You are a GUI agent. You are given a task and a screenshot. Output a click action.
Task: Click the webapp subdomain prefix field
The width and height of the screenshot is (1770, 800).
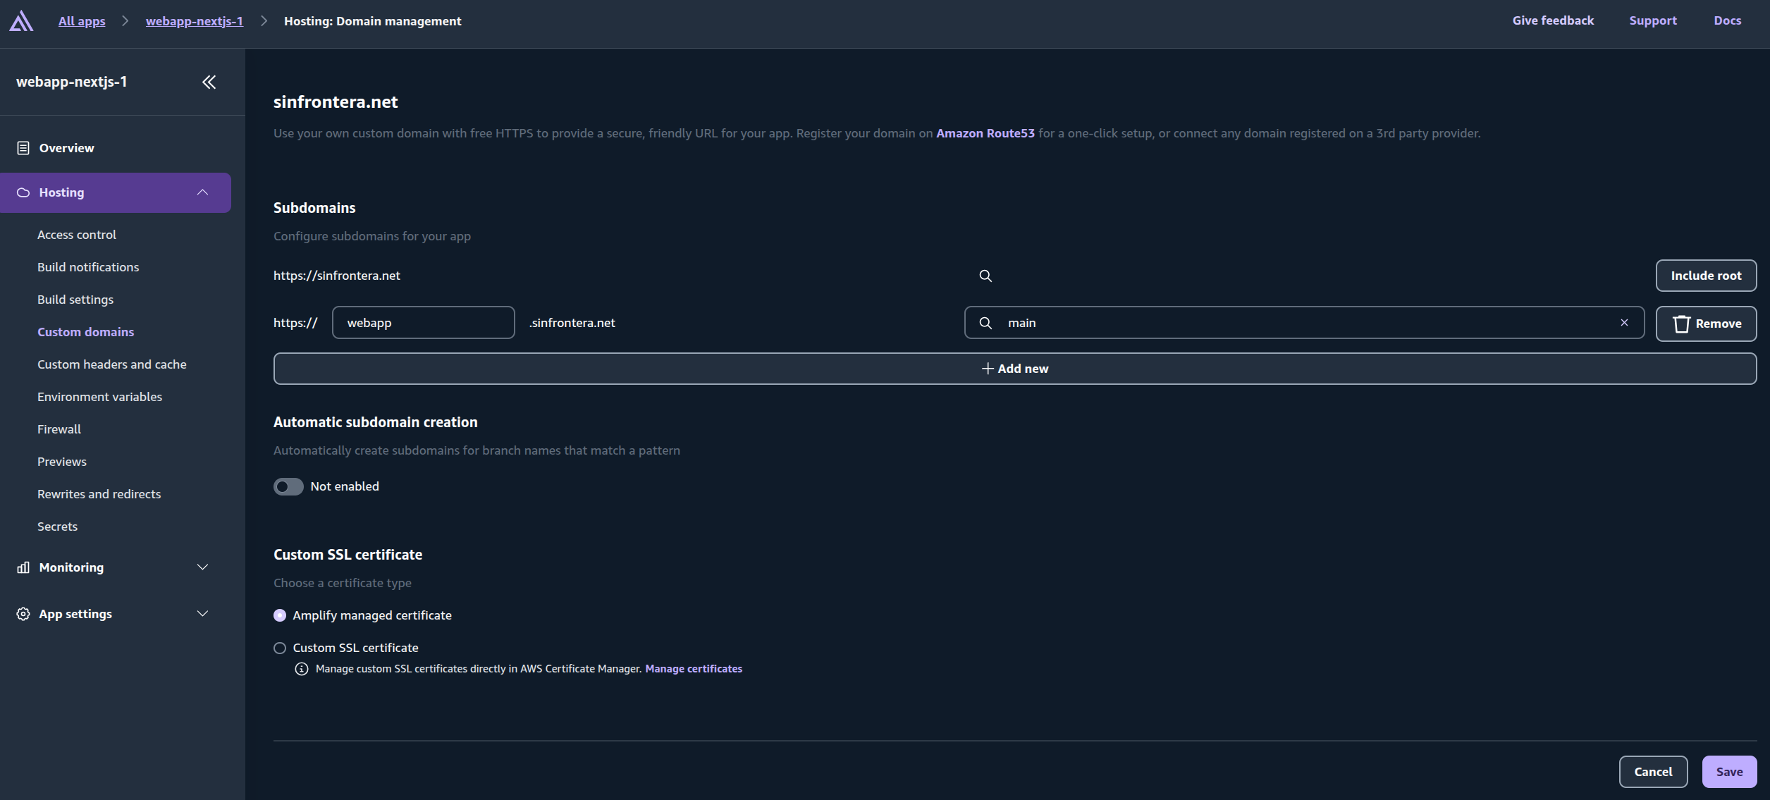(423, 323)
